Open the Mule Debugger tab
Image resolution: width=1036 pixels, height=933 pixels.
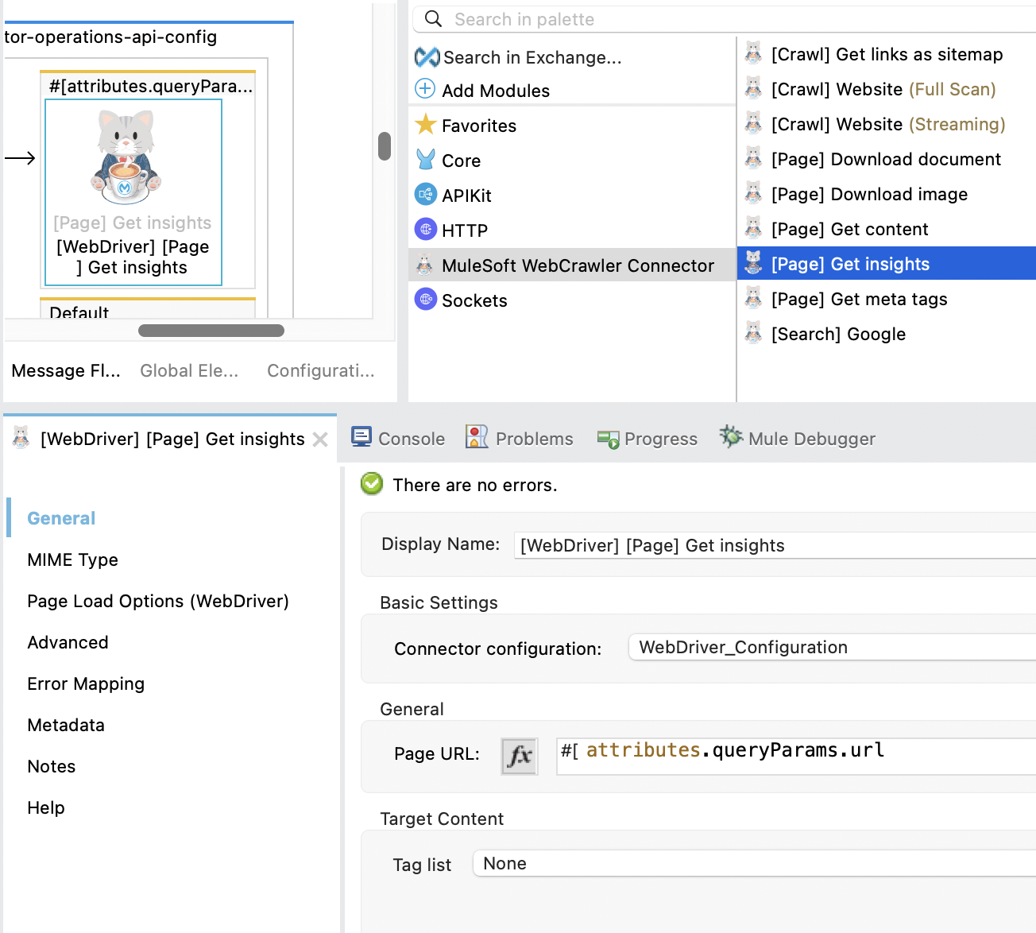[798, 439]
